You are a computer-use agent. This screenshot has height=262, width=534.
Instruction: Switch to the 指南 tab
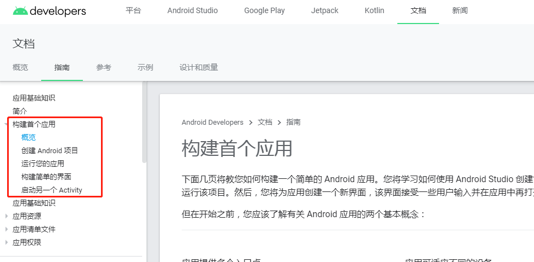(x=62, y=67)
